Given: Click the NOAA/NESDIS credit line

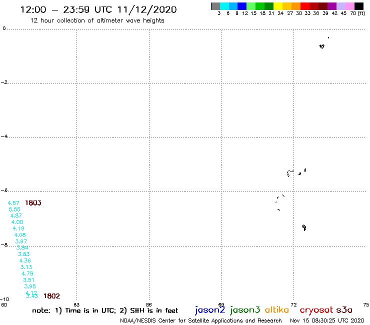Looking at the screenshot, I should [201, 320].
